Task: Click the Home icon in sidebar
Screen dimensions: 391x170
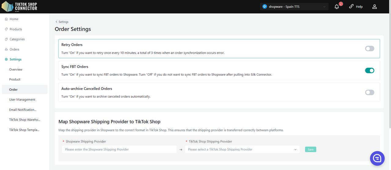Action: pyautogui.click(x=6, y=19)
